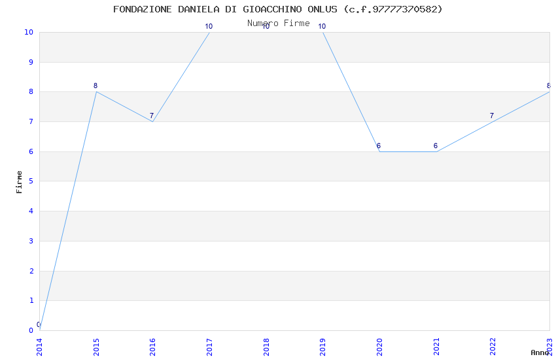Click the y-axis tick value 5

[x=31, y=181]
